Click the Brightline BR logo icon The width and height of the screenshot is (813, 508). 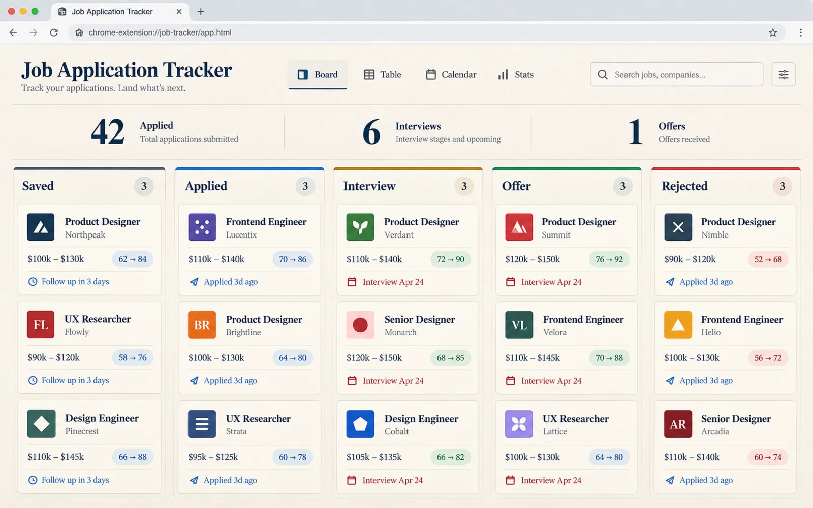[x=202, y=325]
